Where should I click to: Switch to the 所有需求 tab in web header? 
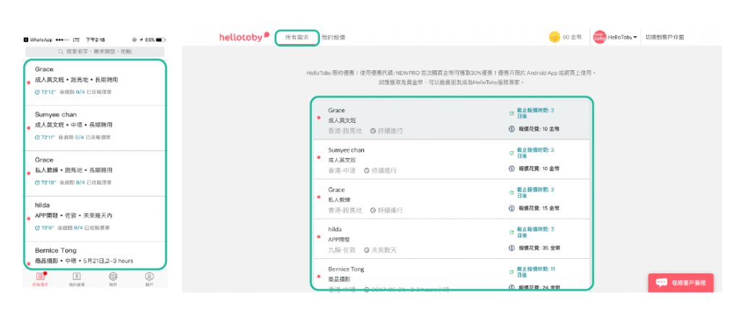point(297,37)
